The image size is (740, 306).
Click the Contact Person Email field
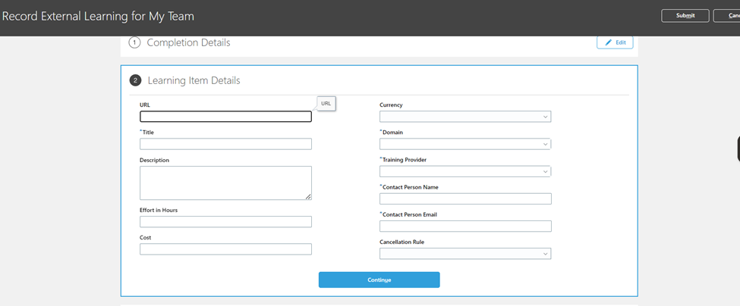pos(465,226)
